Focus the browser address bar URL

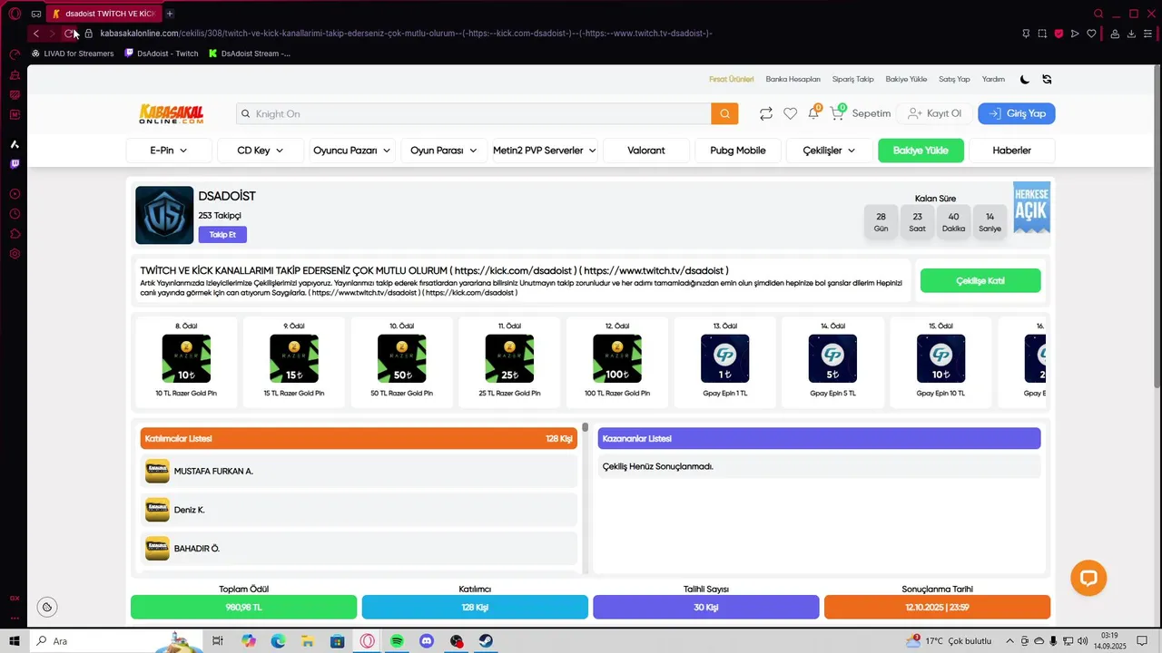(x=406, y=34)
